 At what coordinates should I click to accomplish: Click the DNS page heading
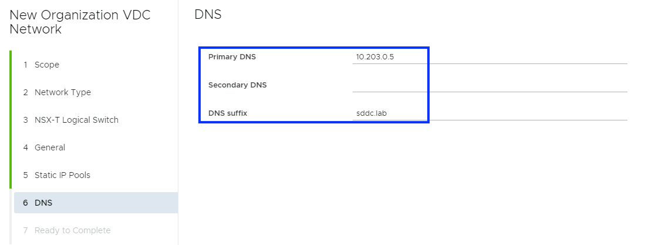point(208,15)
